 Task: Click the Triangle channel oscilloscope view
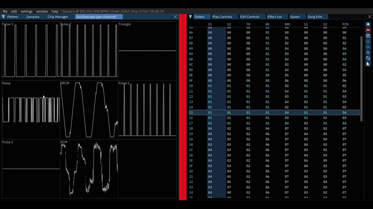(147, 51)
